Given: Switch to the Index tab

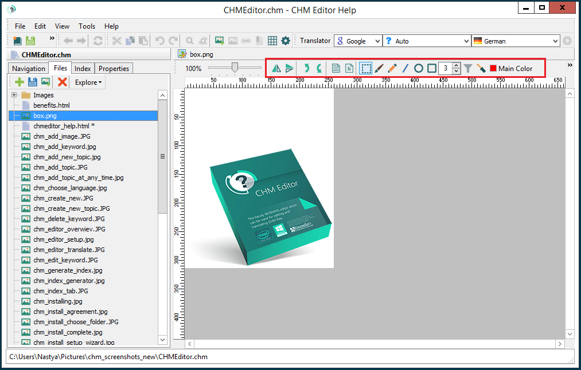Looking at the screenshot, I should (x=83, y=68).
